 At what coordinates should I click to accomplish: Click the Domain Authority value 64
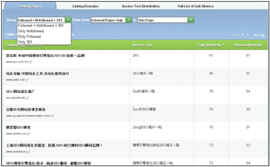point(248,91)
